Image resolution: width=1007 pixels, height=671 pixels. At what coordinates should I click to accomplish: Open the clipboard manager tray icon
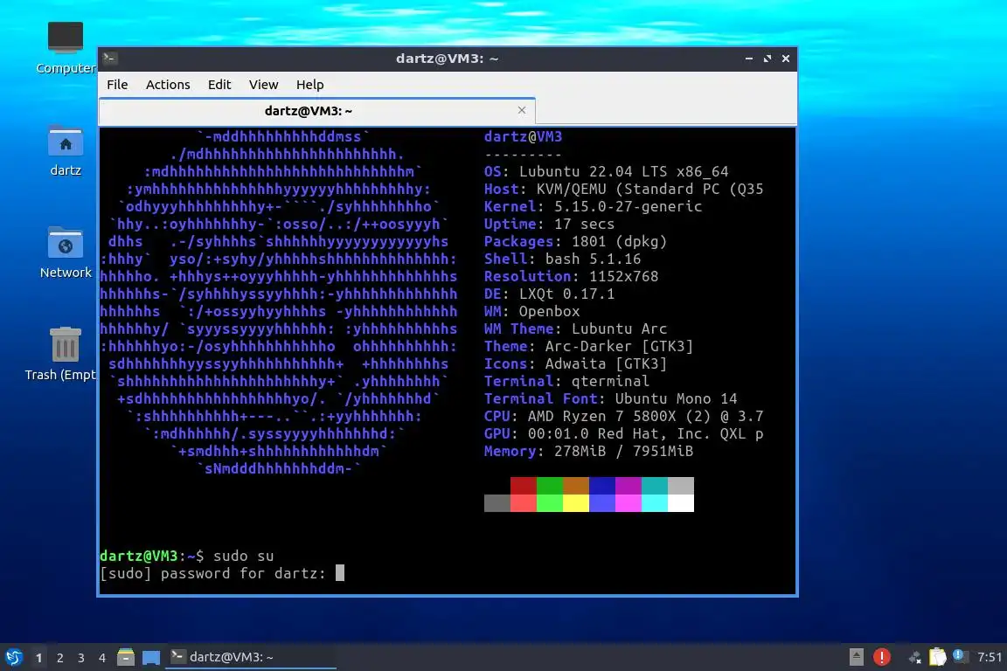[938, 657]
